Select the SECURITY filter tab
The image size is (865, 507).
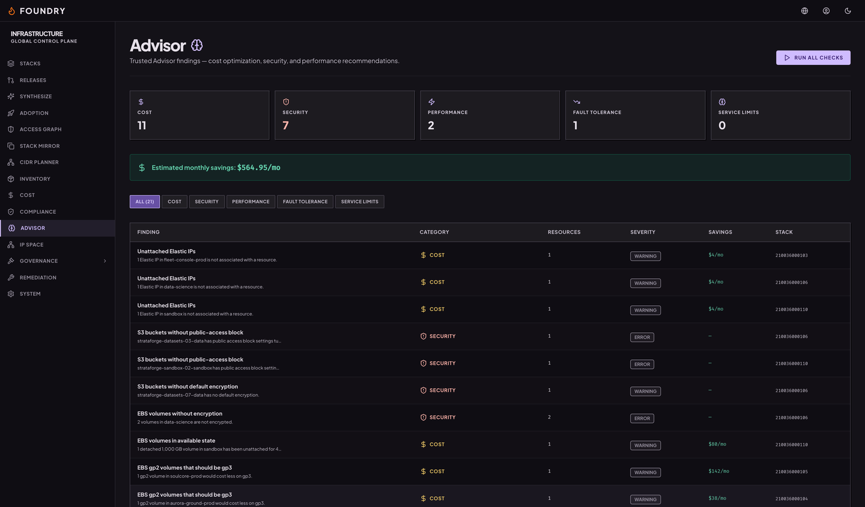[x=207, y=202]
